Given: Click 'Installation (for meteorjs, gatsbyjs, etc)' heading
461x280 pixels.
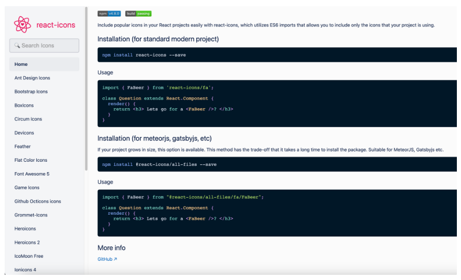Looking at the screenshot, I should click(x=155, y=138).
